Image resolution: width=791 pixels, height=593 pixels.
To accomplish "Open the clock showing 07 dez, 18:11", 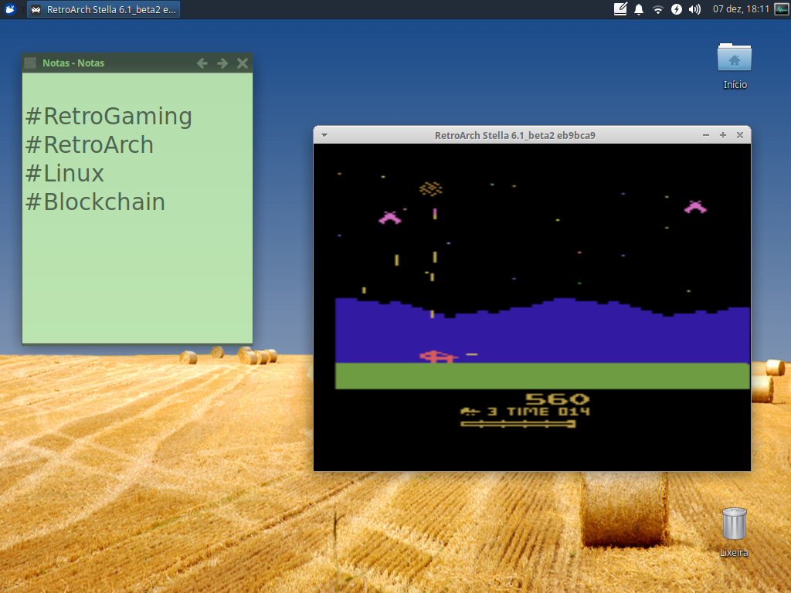I will [741, 9].
